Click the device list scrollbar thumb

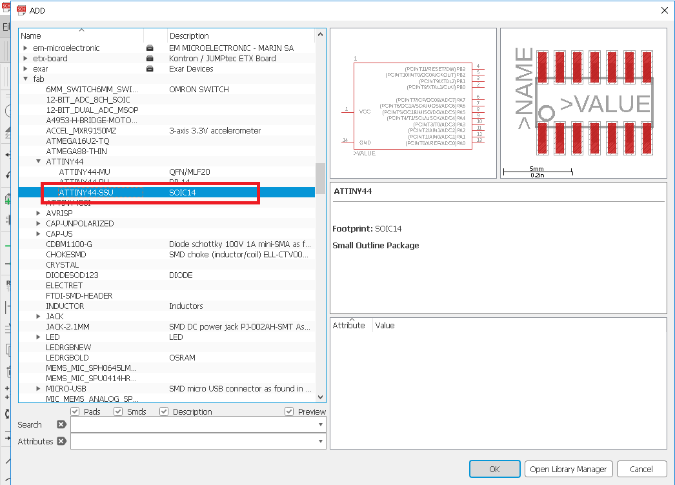click(320, 178)
